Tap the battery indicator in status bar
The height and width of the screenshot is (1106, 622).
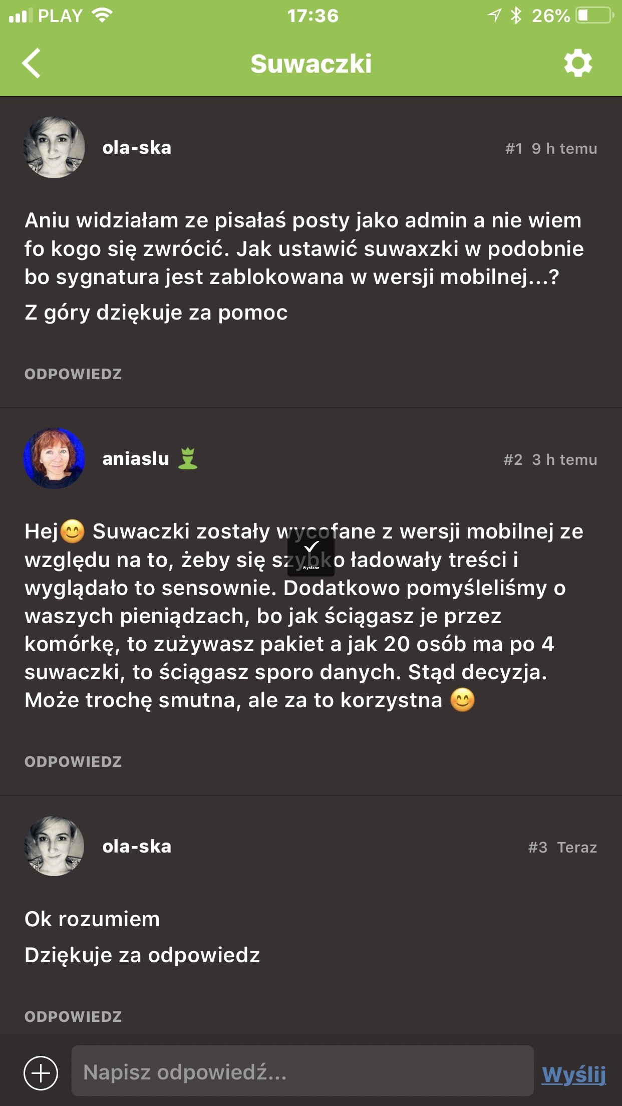(594, 16)
